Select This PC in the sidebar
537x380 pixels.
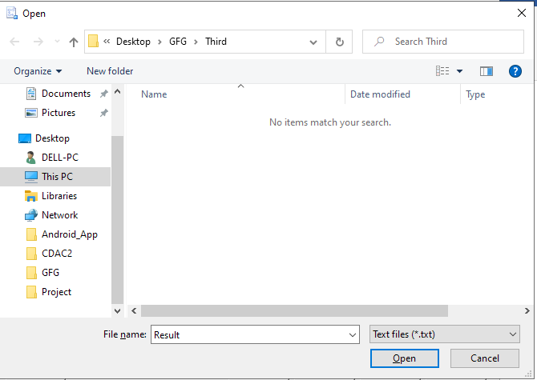(x=57, y=177)
